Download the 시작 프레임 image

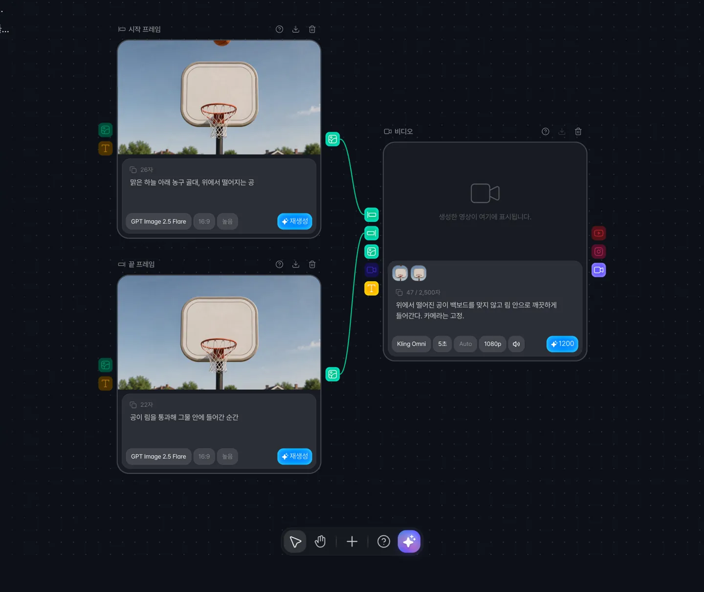pyautogui.click(x=296, y=29)
